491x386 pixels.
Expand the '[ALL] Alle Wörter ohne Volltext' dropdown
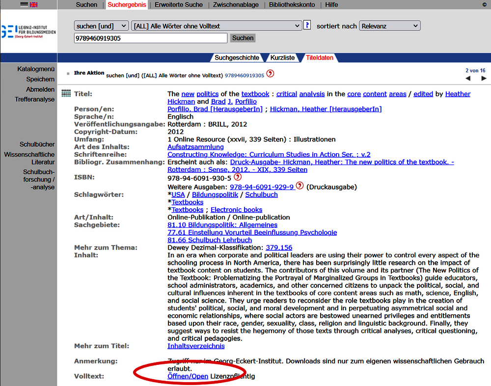[216, 26]
